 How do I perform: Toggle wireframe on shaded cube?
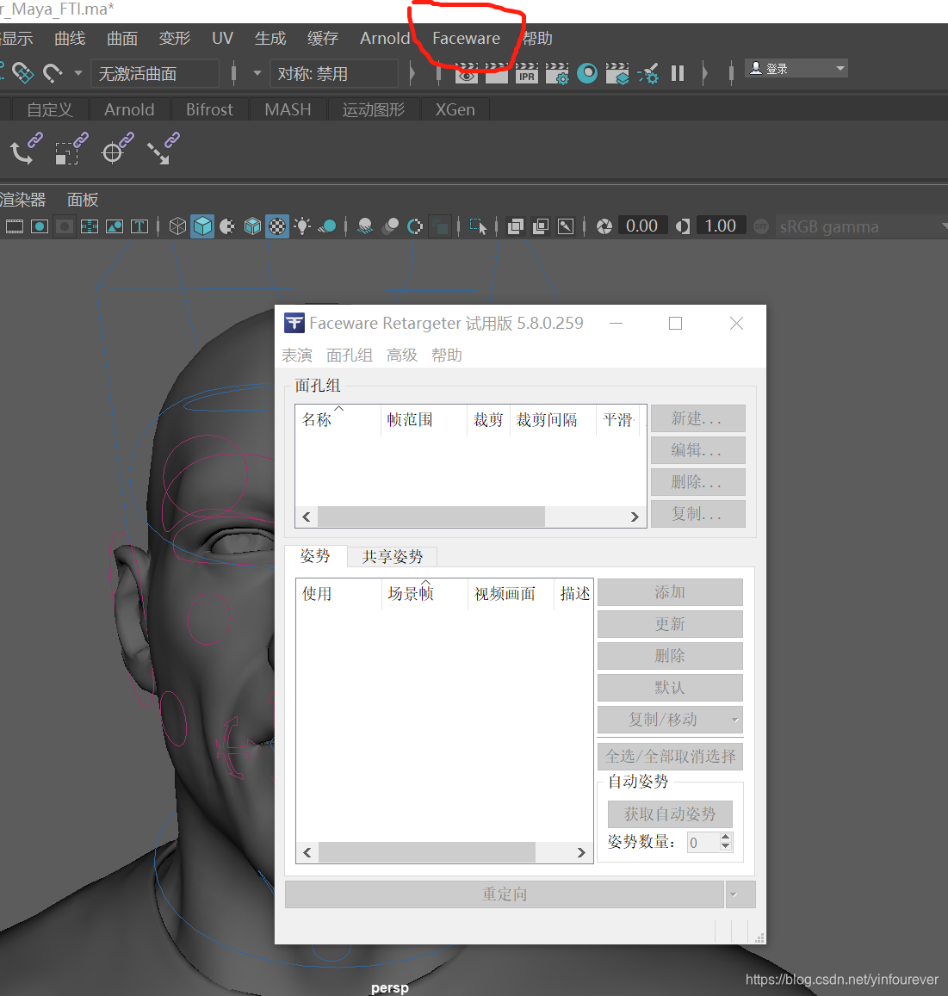pos(252,226)
